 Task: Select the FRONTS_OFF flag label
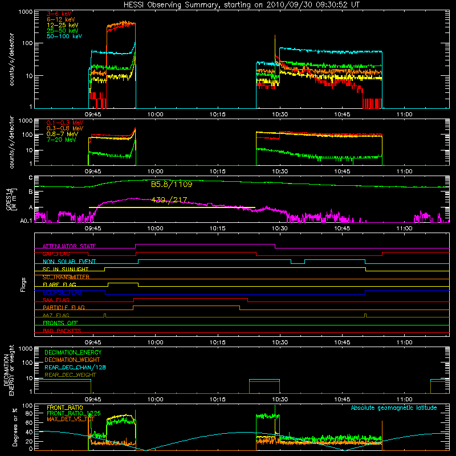[60, 323]
